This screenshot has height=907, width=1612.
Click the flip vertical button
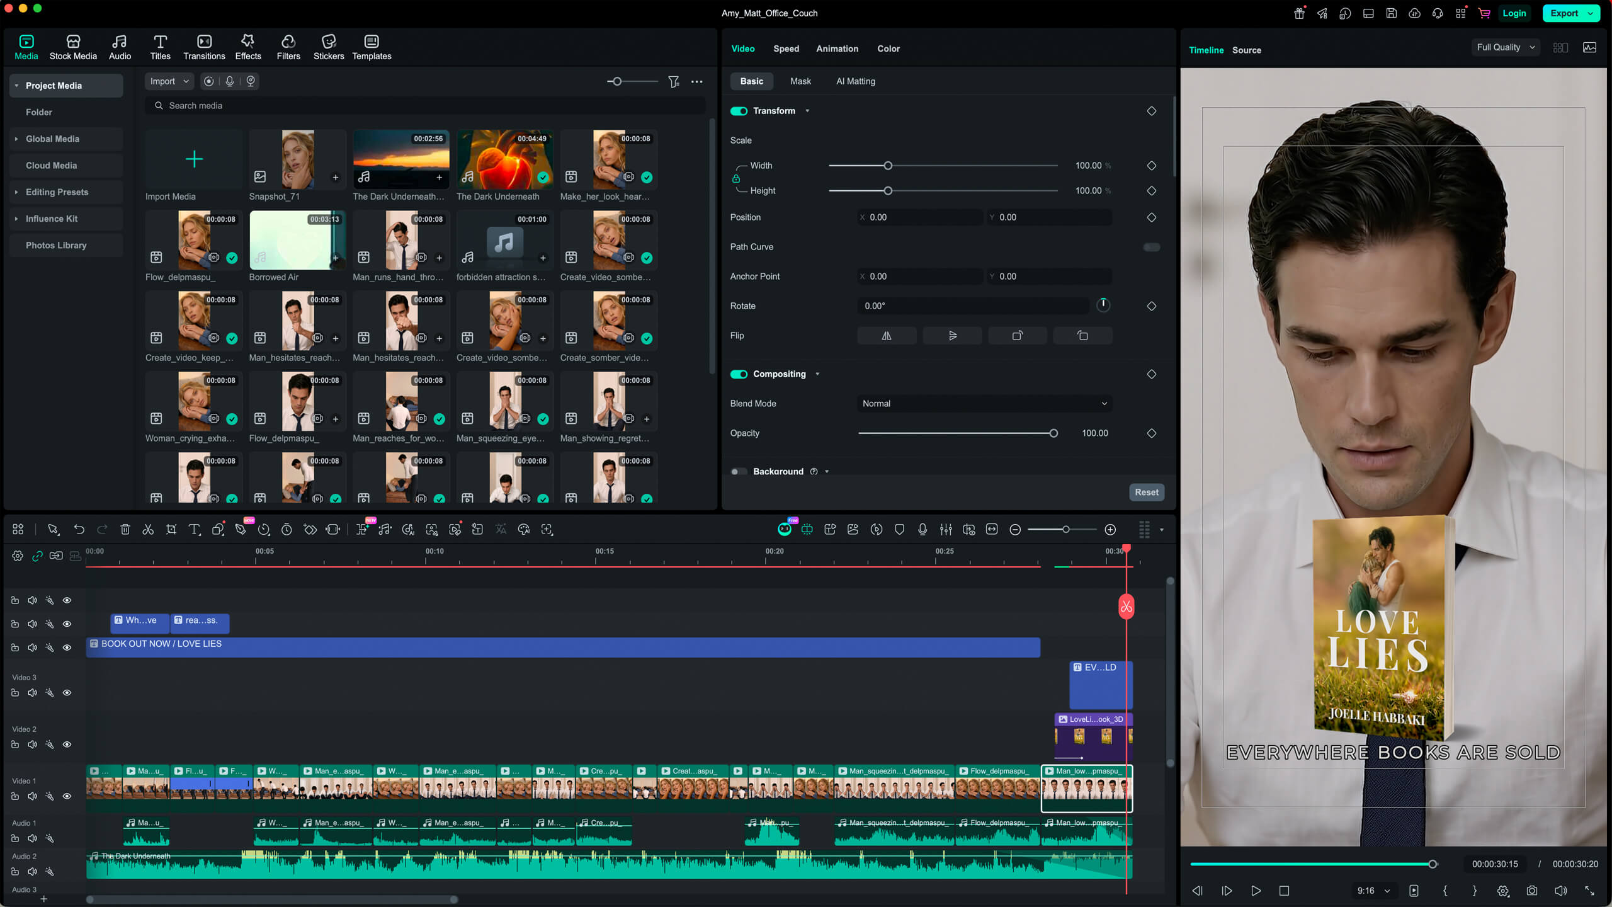pos(952,336)
